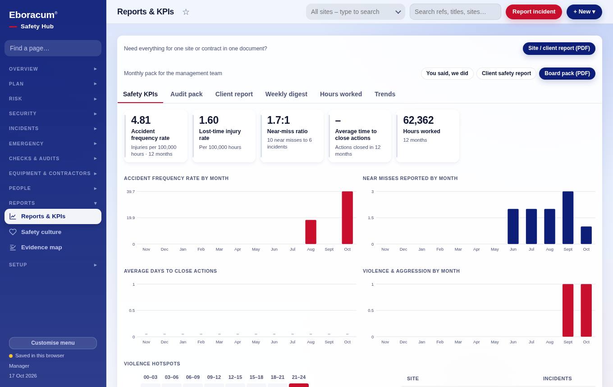The height and width of the screenshot is (387, 613).
Task: Download Site / client report (PDF)
Action: click(x=559, y=49)
